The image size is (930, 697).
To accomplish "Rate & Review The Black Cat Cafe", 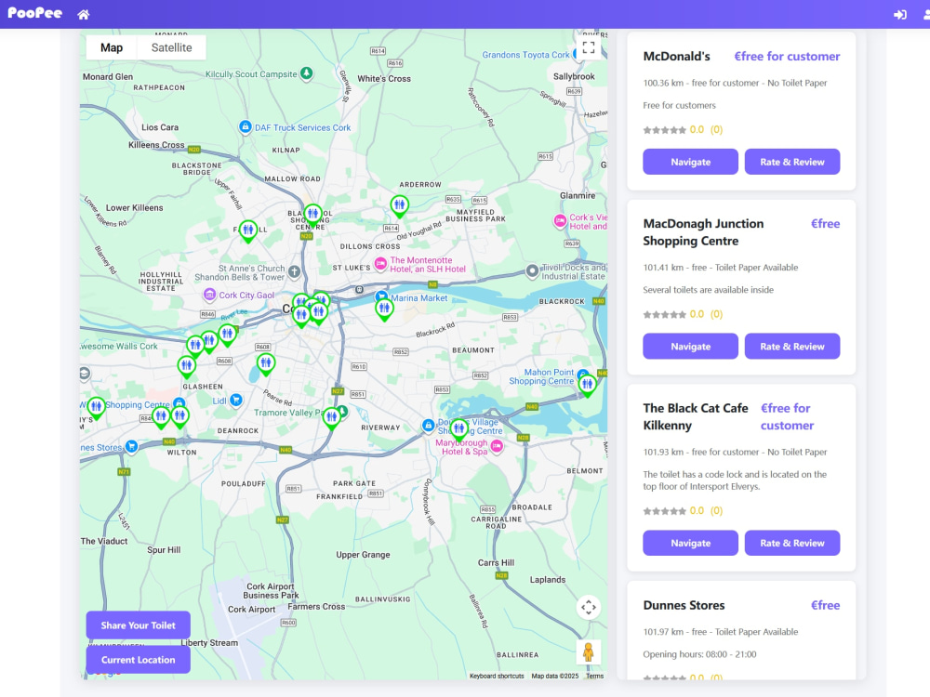I will coord(792,543).
